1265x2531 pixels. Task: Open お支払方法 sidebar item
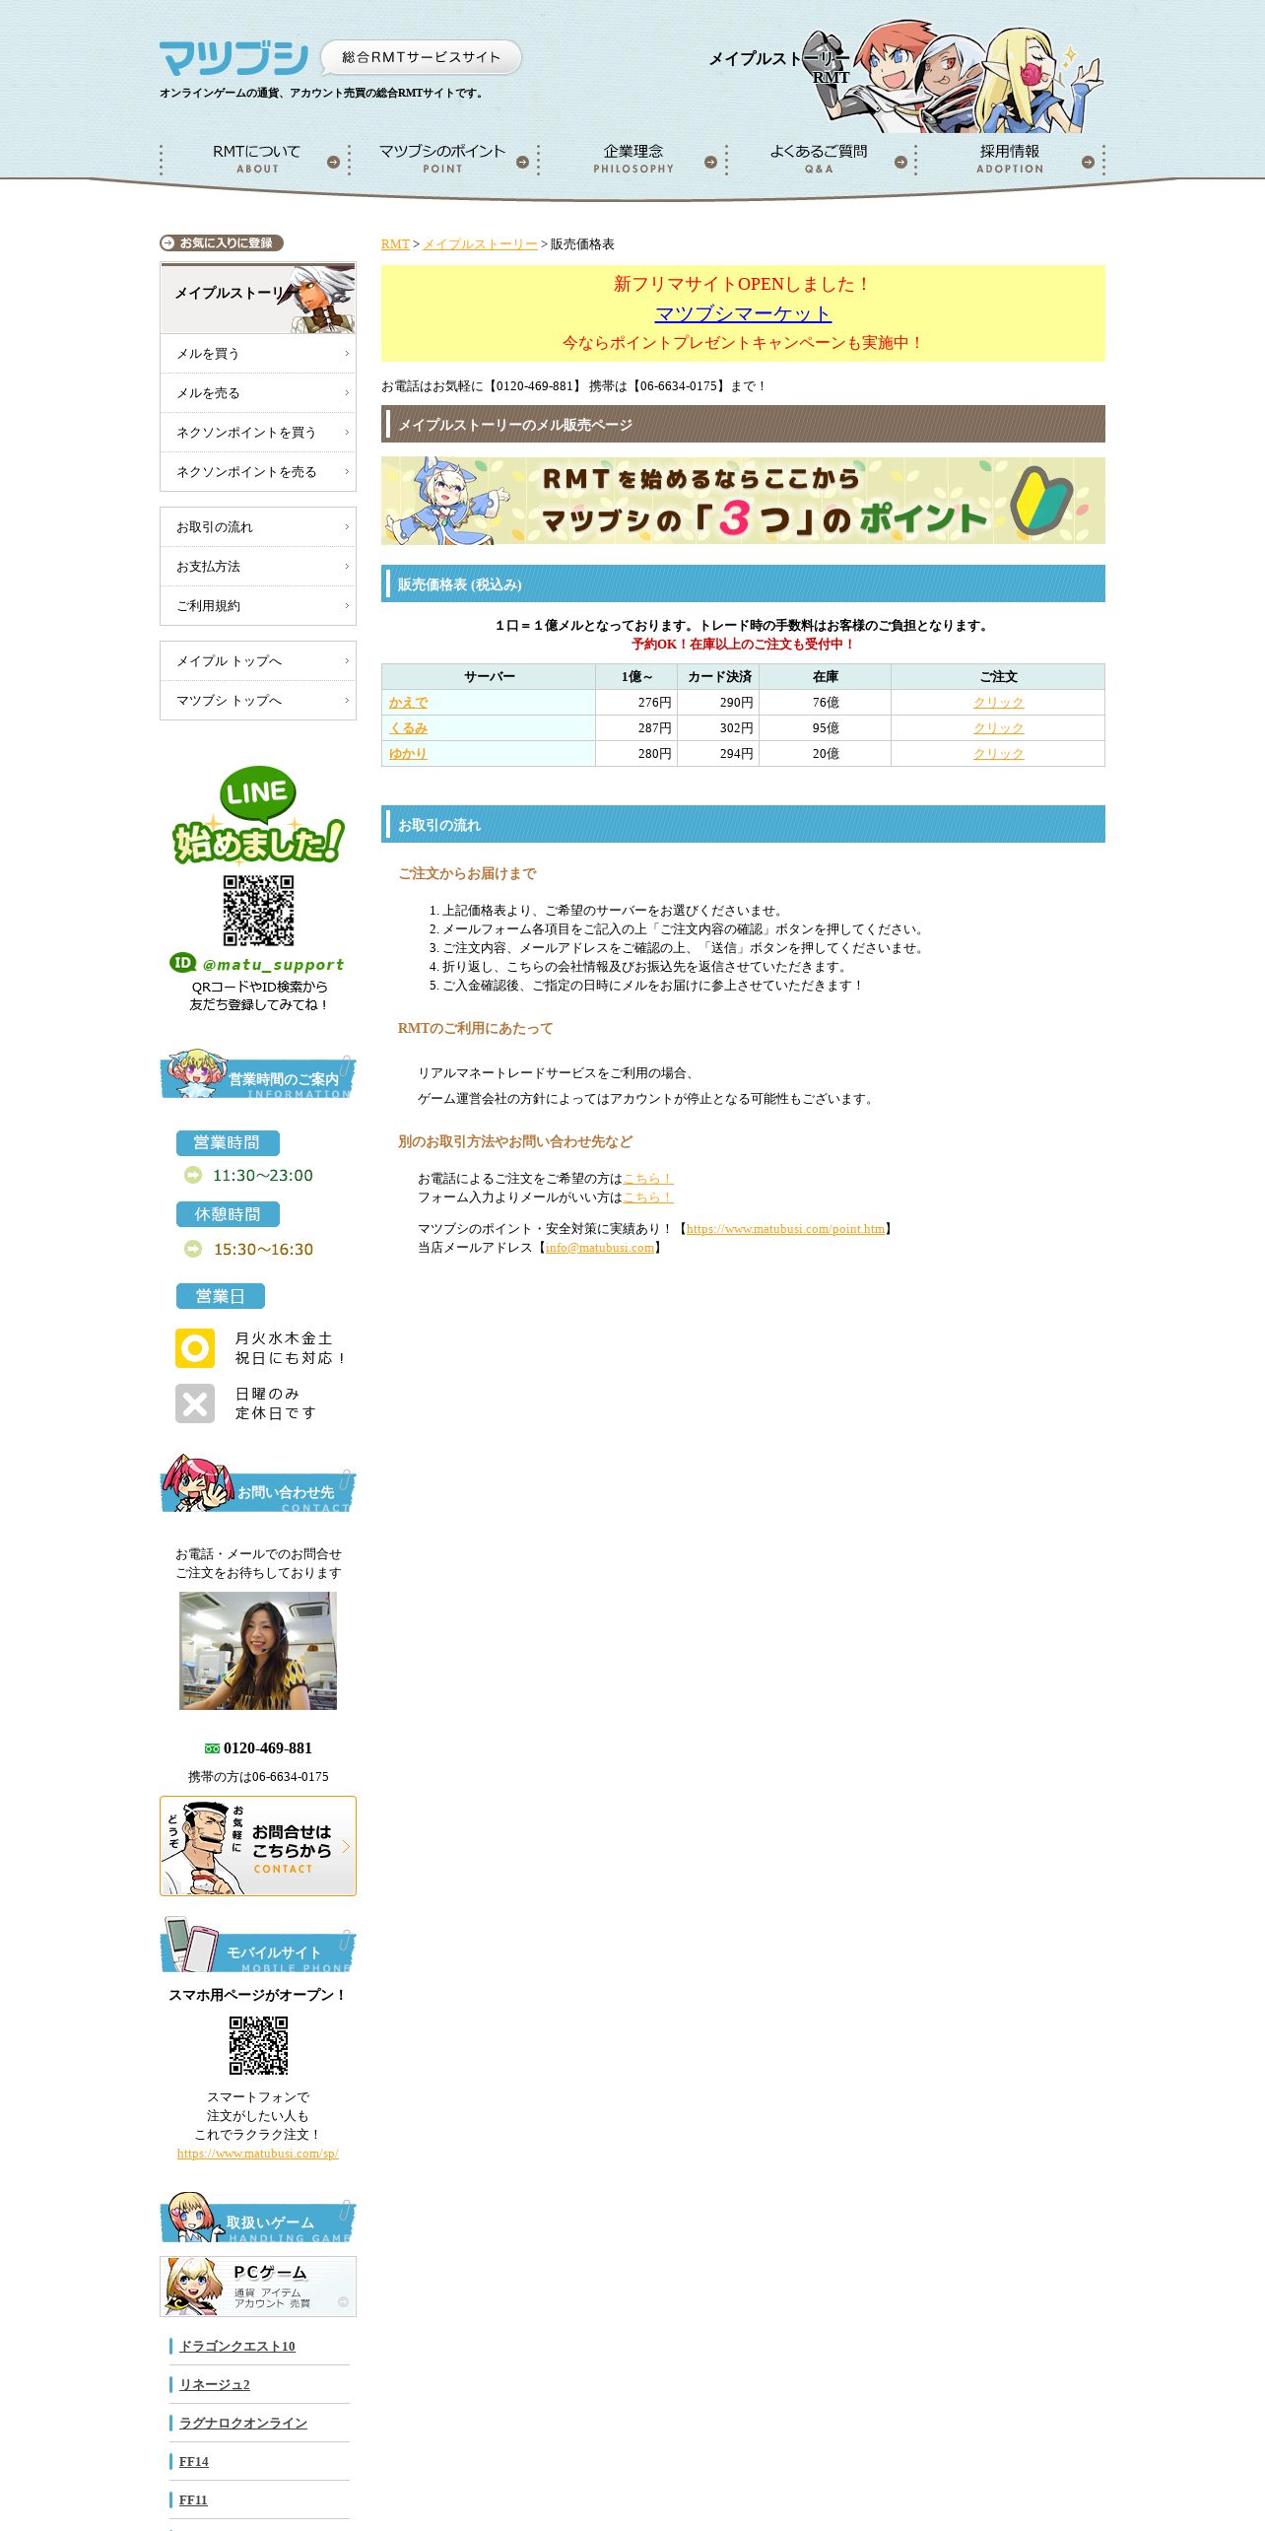[258, 567]
